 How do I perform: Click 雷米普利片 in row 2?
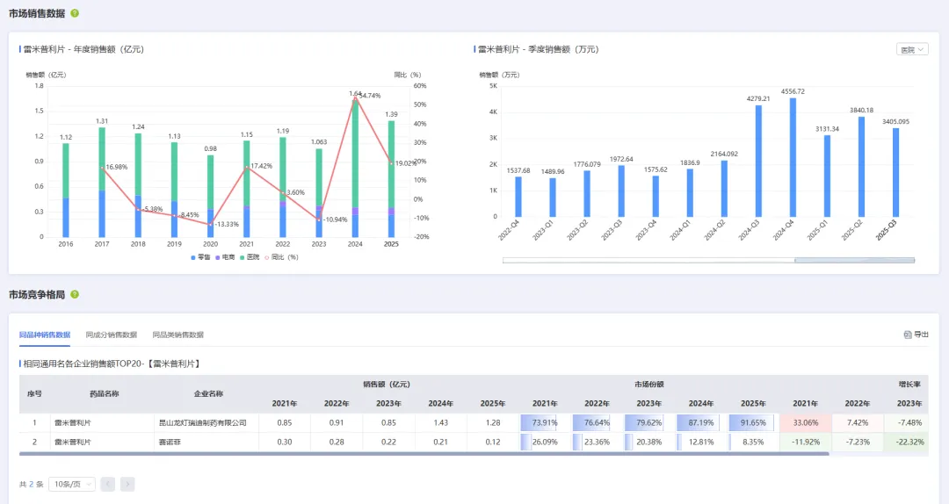73,443
